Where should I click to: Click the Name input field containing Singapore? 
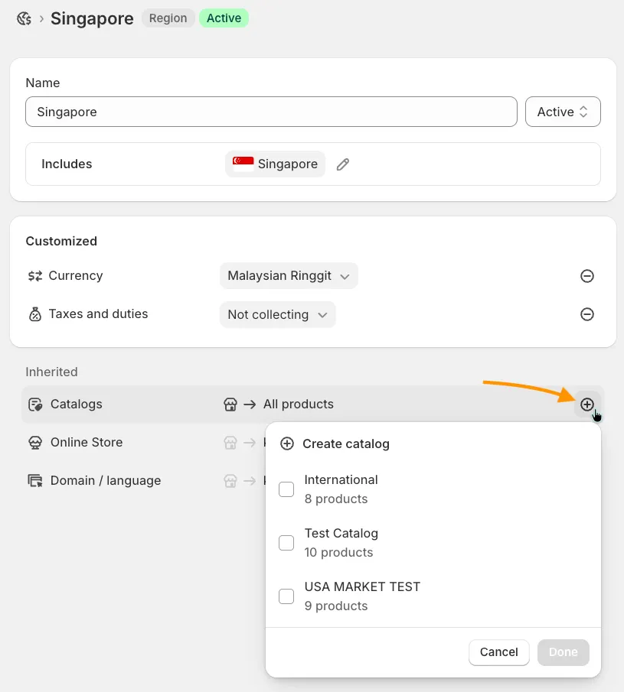coord(271,112)
